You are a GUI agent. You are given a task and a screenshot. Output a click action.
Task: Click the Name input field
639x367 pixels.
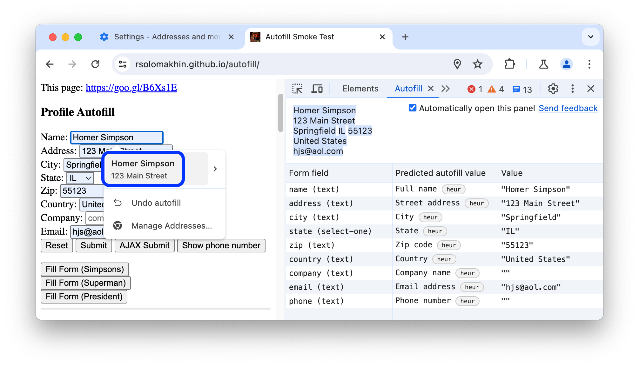[117, 137]
